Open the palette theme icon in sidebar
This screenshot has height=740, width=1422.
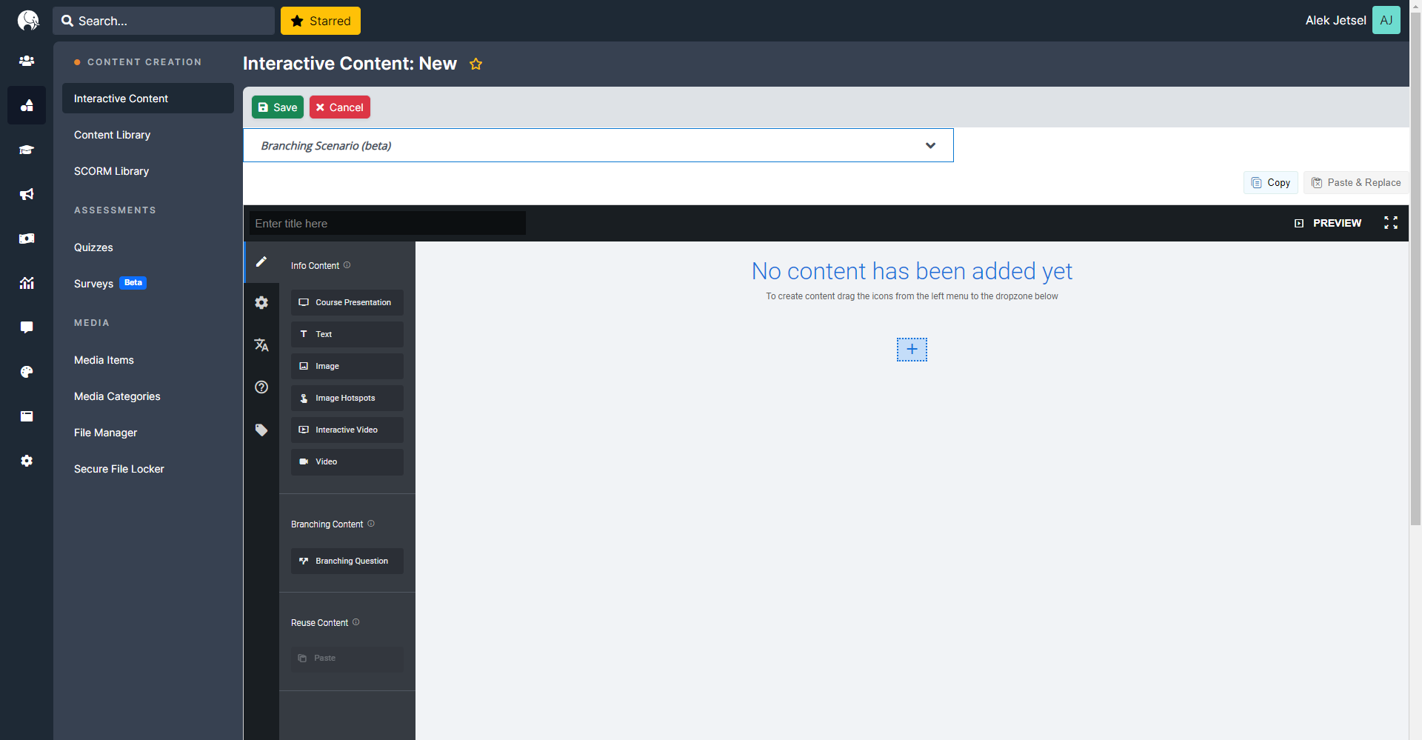27,372
